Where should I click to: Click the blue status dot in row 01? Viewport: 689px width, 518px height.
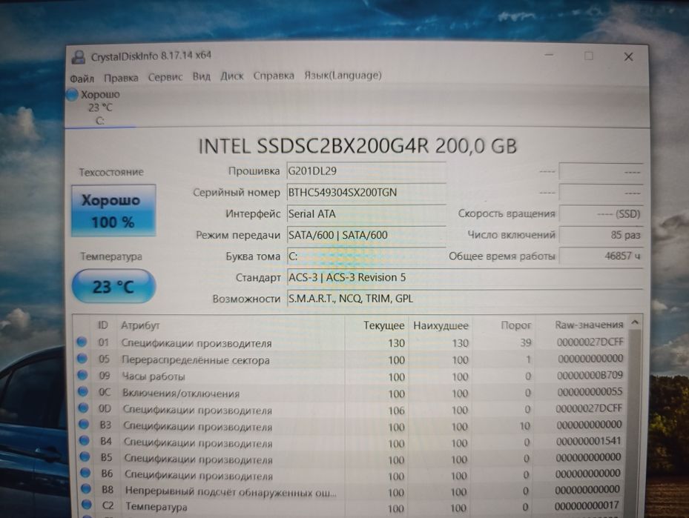tap(82, 342)
